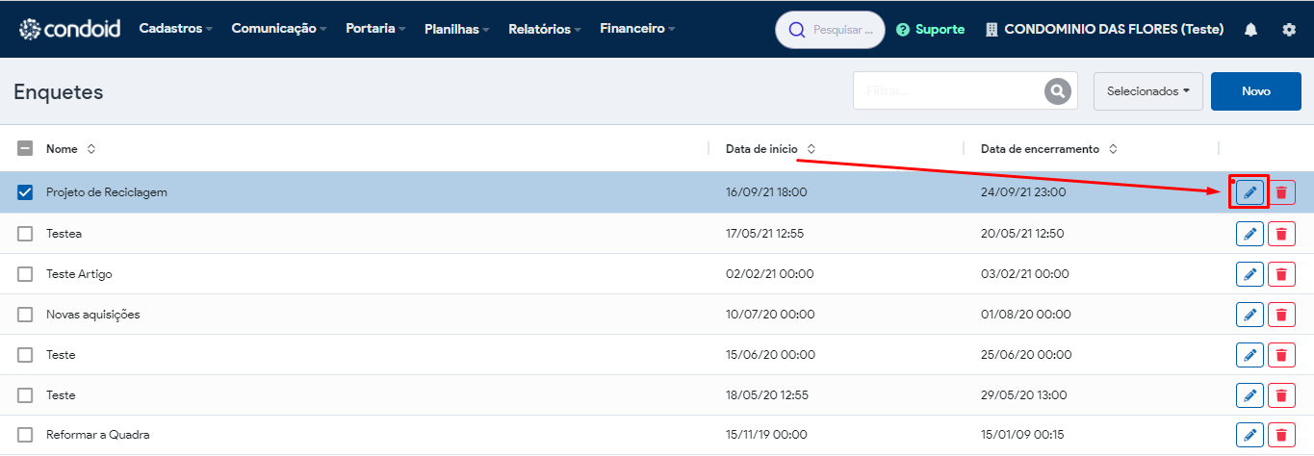The image size is (1314, 456).
Task: Click end date 03/02/21 00:00
Action: click(1024, 274)
